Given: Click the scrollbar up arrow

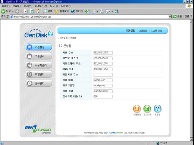Looking at the screenshot, I should 191,21.
